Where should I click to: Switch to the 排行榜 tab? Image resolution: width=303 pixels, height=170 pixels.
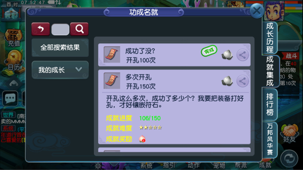pyautogui.click(x=270, y=104)
